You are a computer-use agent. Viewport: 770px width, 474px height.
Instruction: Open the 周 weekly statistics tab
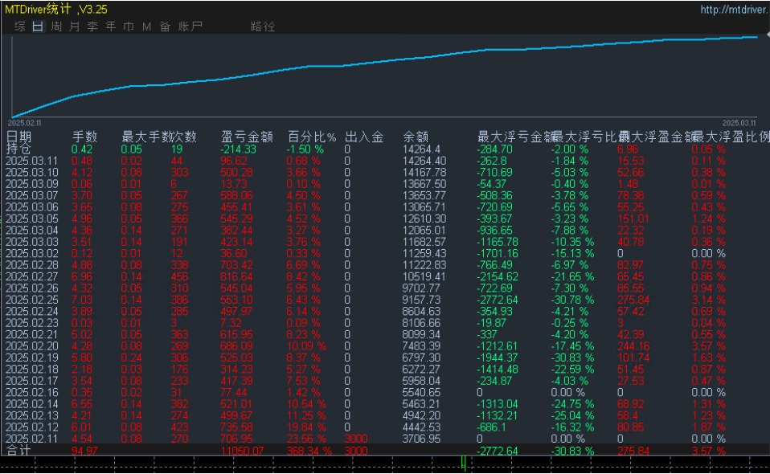pyautogui.click(x=56, y=27)
